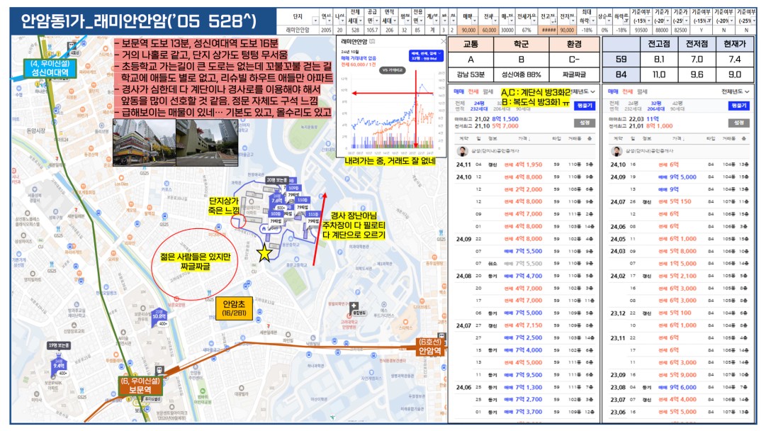Select the 매매 7억 9,500 transaction row

tap(524, 375)
